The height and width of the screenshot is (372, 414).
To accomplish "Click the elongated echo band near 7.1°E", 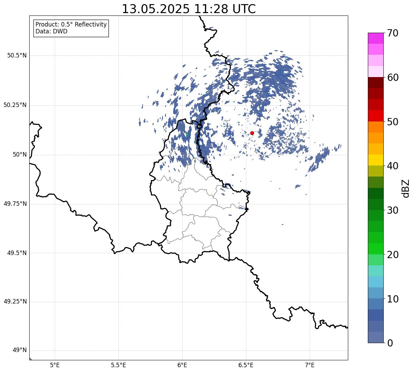I will [x=319, y=160].
